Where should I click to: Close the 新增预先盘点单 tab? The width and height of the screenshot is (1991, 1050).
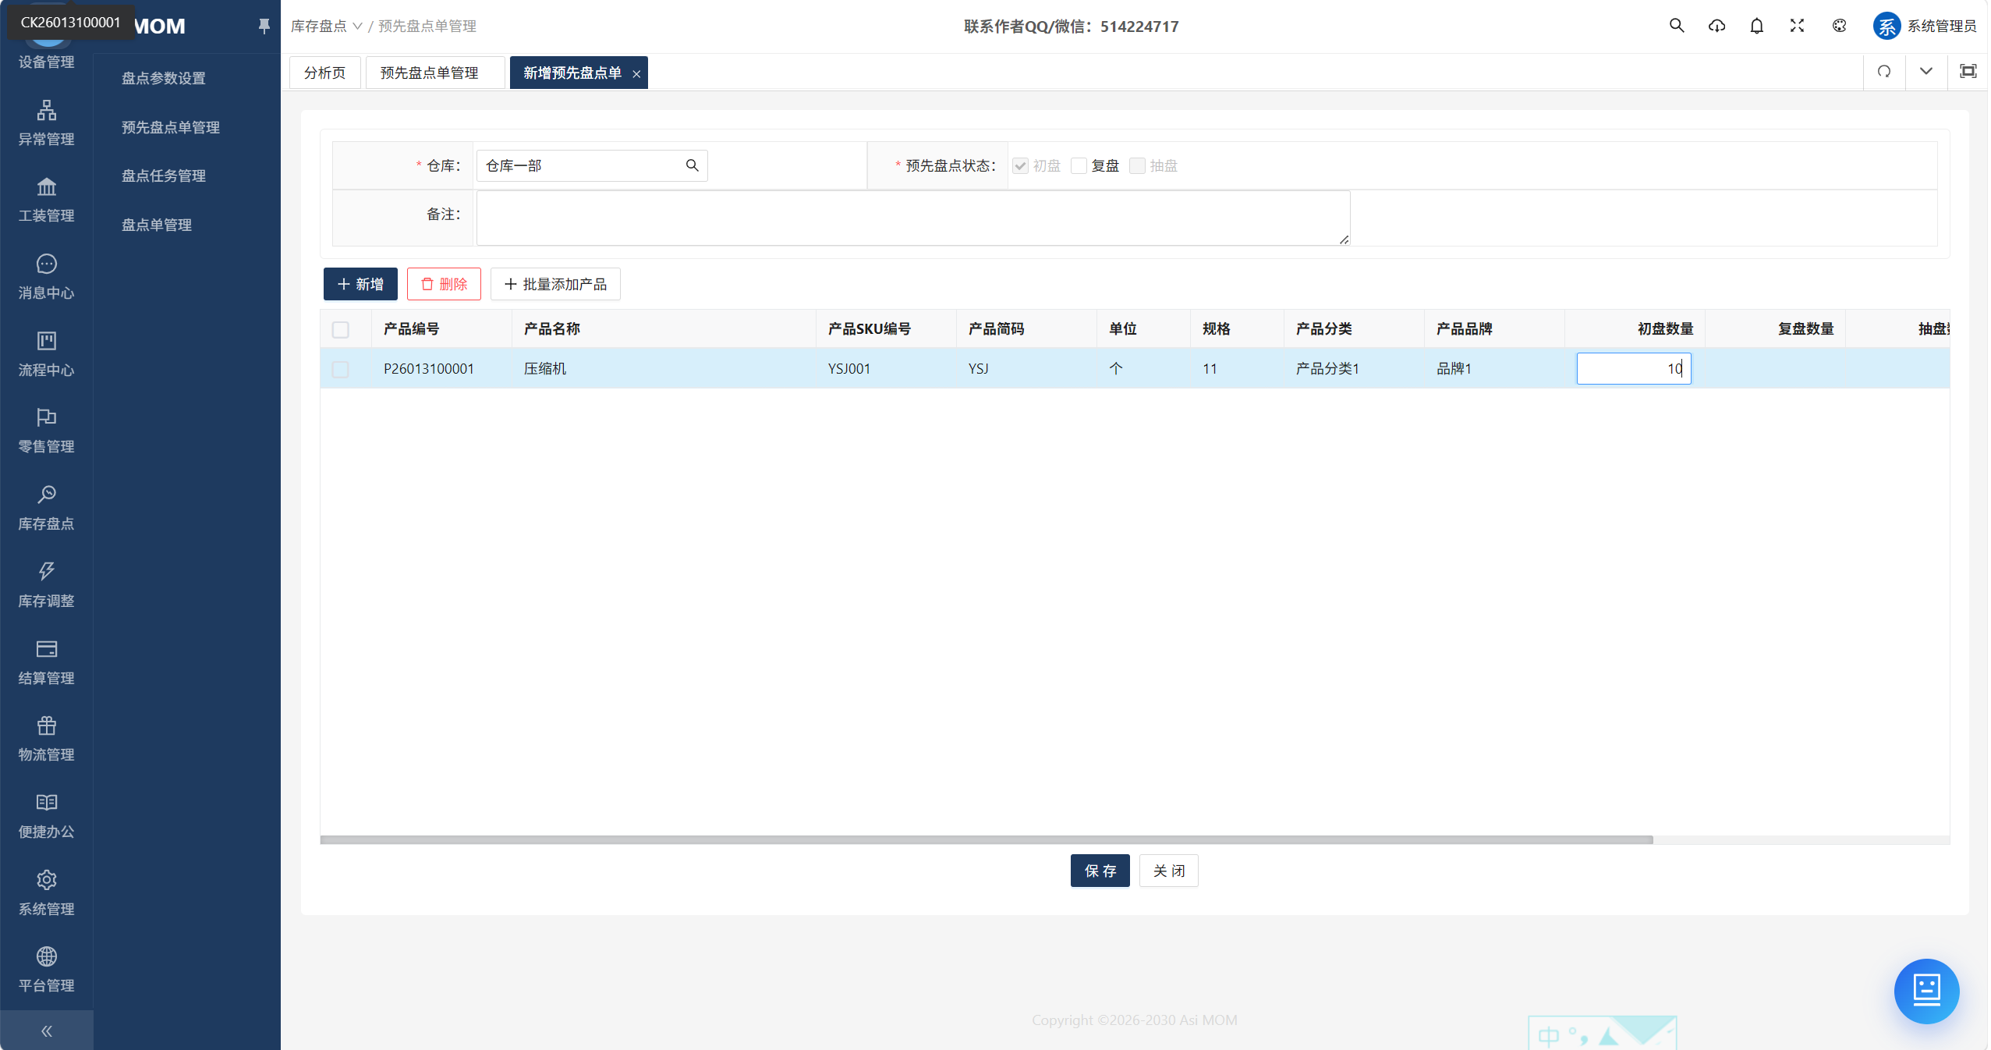[x=636, y=73]
